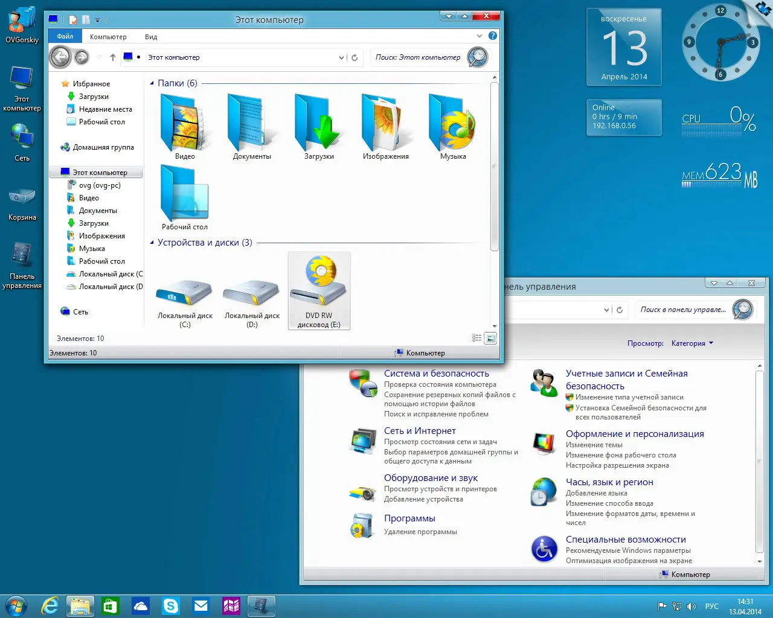Expand the Explorer address bar history dropdown

pyautogui.click(x=341, y=57)
